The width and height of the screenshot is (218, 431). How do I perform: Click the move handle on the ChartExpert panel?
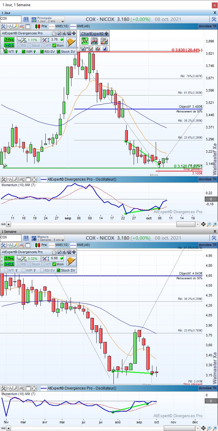pos(106,33)
